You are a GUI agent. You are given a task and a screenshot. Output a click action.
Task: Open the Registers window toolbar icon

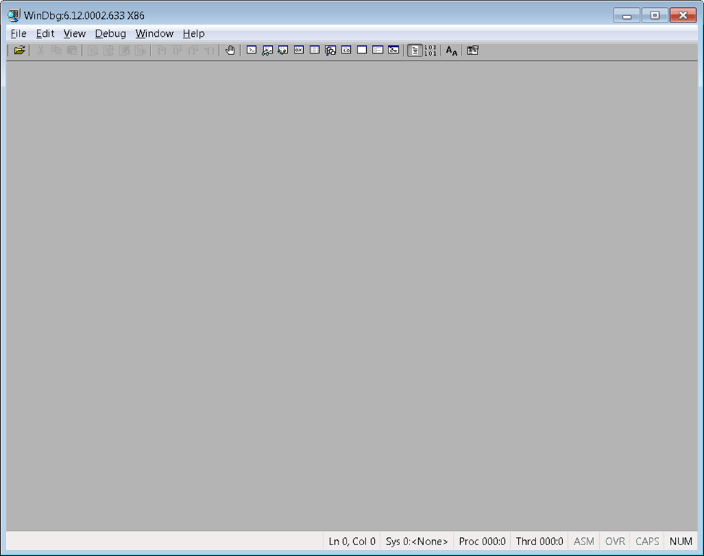(x=299, y=51)
